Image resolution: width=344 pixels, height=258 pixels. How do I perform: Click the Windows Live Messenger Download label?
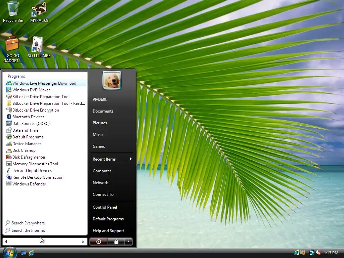pos(44,83)
